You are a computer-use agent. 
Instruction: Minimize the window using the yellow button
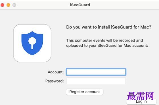pos(8,5)
